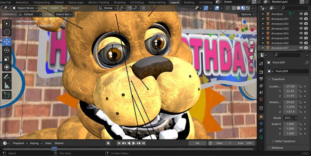Image resolution: width=311 pixels, height=156 pixels.
Task: Switch to rendered viewport shading
Action: pyautogui.click(x=248, y=8)
